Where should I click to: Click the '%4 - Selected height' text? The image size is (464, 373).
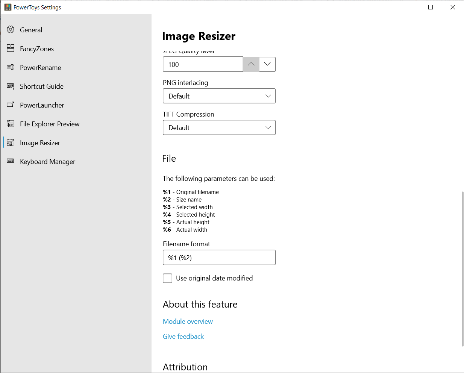pyautogui.click(x=189, y=215)
